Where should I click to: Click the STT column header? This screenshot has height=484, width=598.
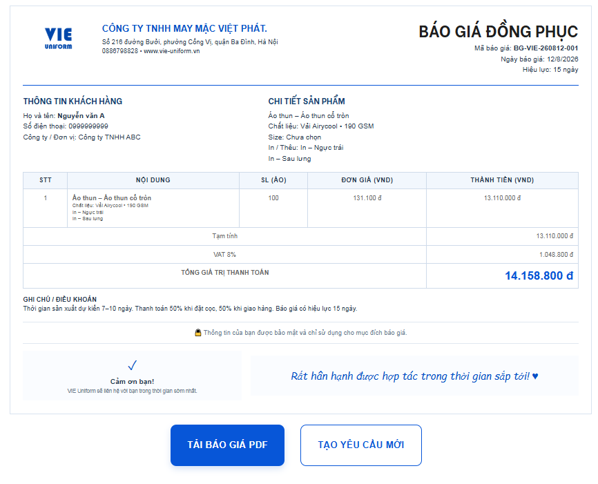click(46, 180)
